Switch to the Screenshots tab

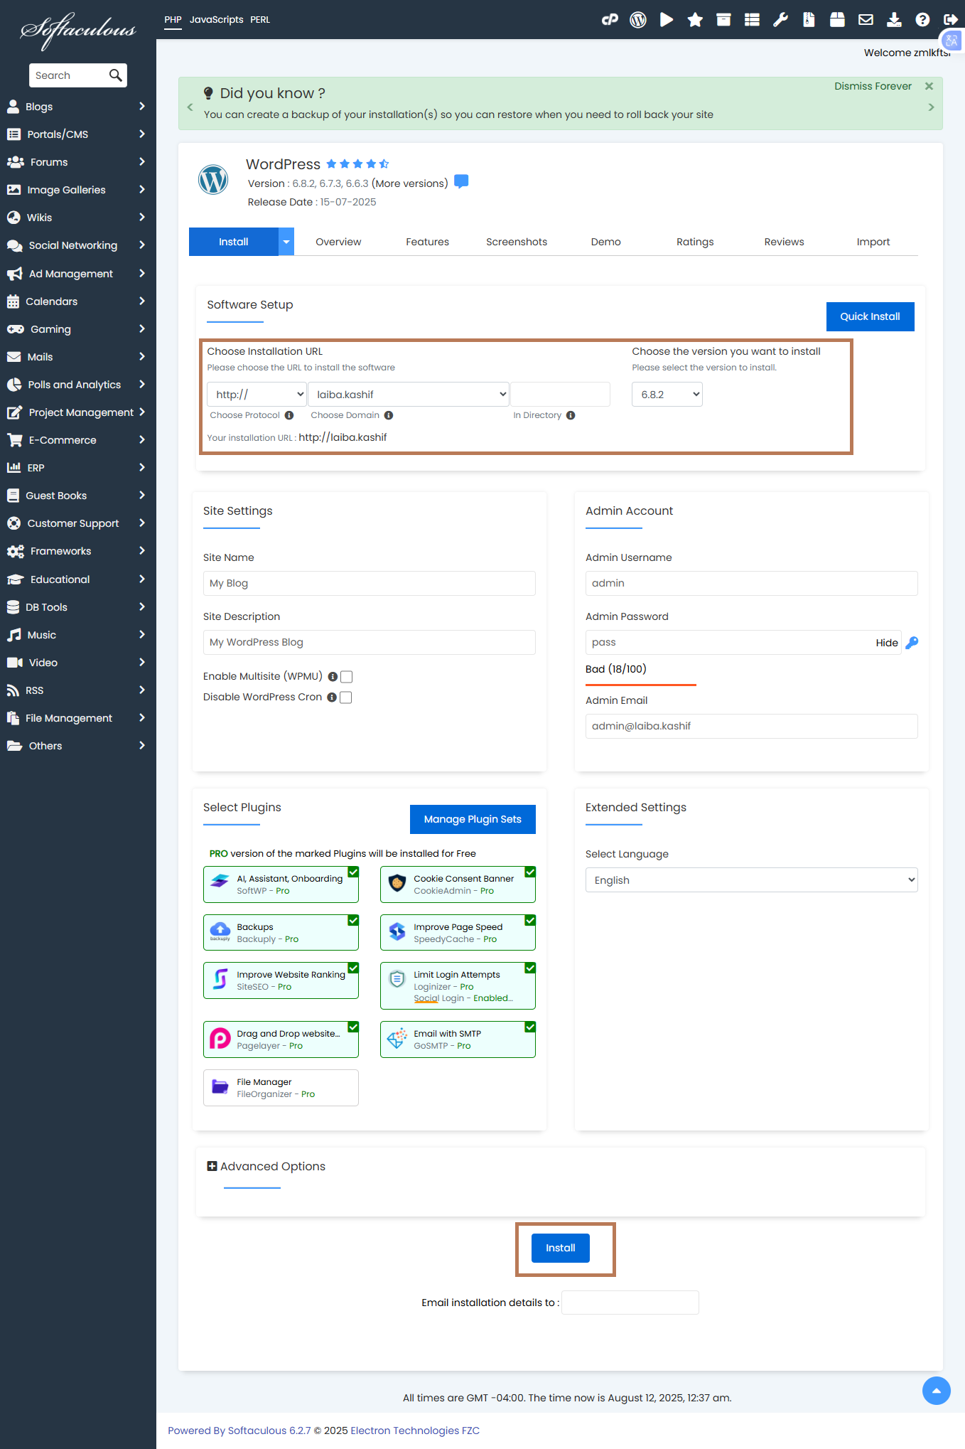tap(517, 242)
